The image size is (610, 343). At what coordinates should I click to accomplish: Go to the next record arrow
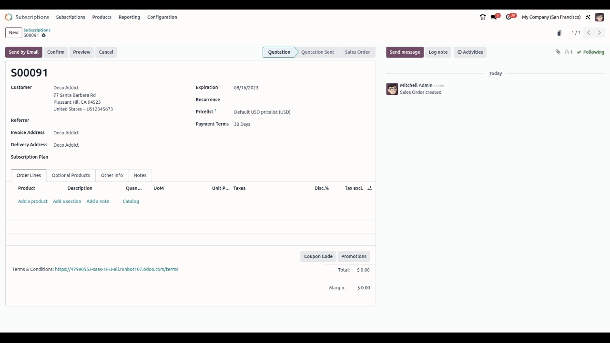point(600,33)
